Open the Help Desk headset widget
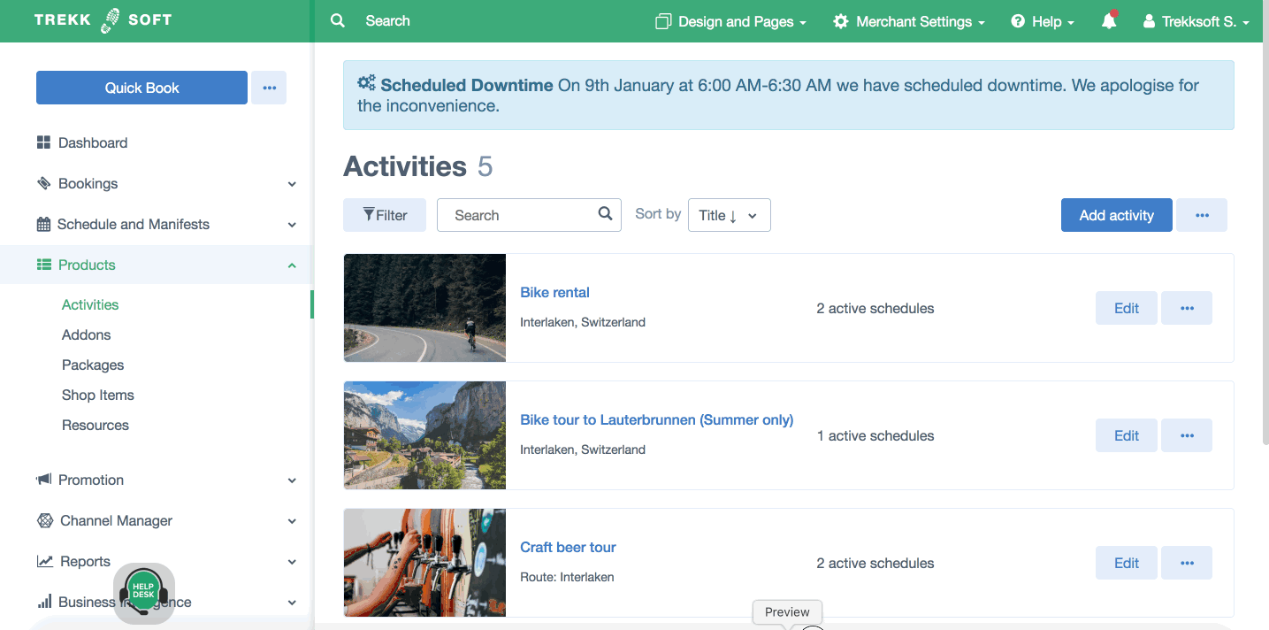 (143, 593)
